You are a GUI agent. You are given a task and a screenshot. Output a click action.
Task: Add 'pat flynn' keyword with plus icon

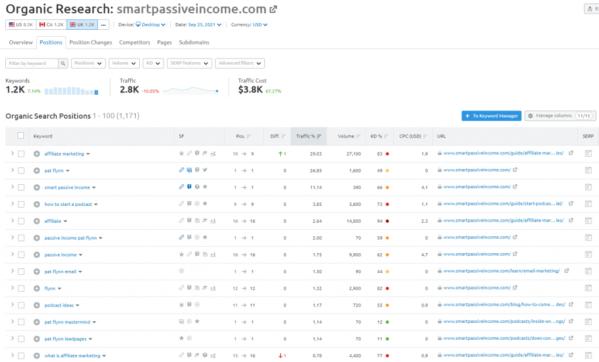pos(37,171)
